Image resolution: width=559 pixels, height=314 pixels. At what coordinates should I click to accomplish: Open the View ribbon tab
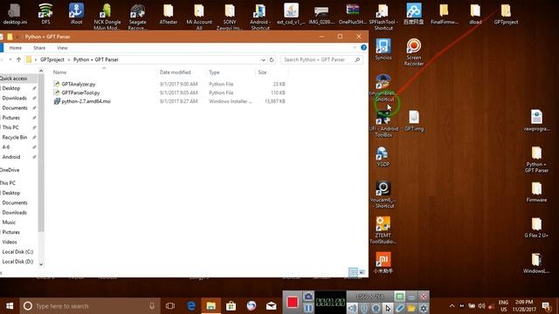pyautogui.click(x=62, y=48)
